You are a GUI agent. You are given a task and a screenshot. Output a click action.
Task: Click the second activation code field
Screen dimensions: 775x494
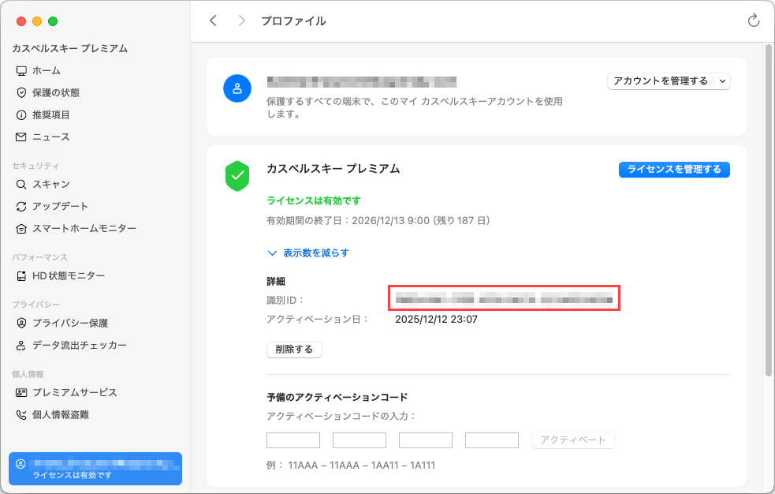(360, 440)
